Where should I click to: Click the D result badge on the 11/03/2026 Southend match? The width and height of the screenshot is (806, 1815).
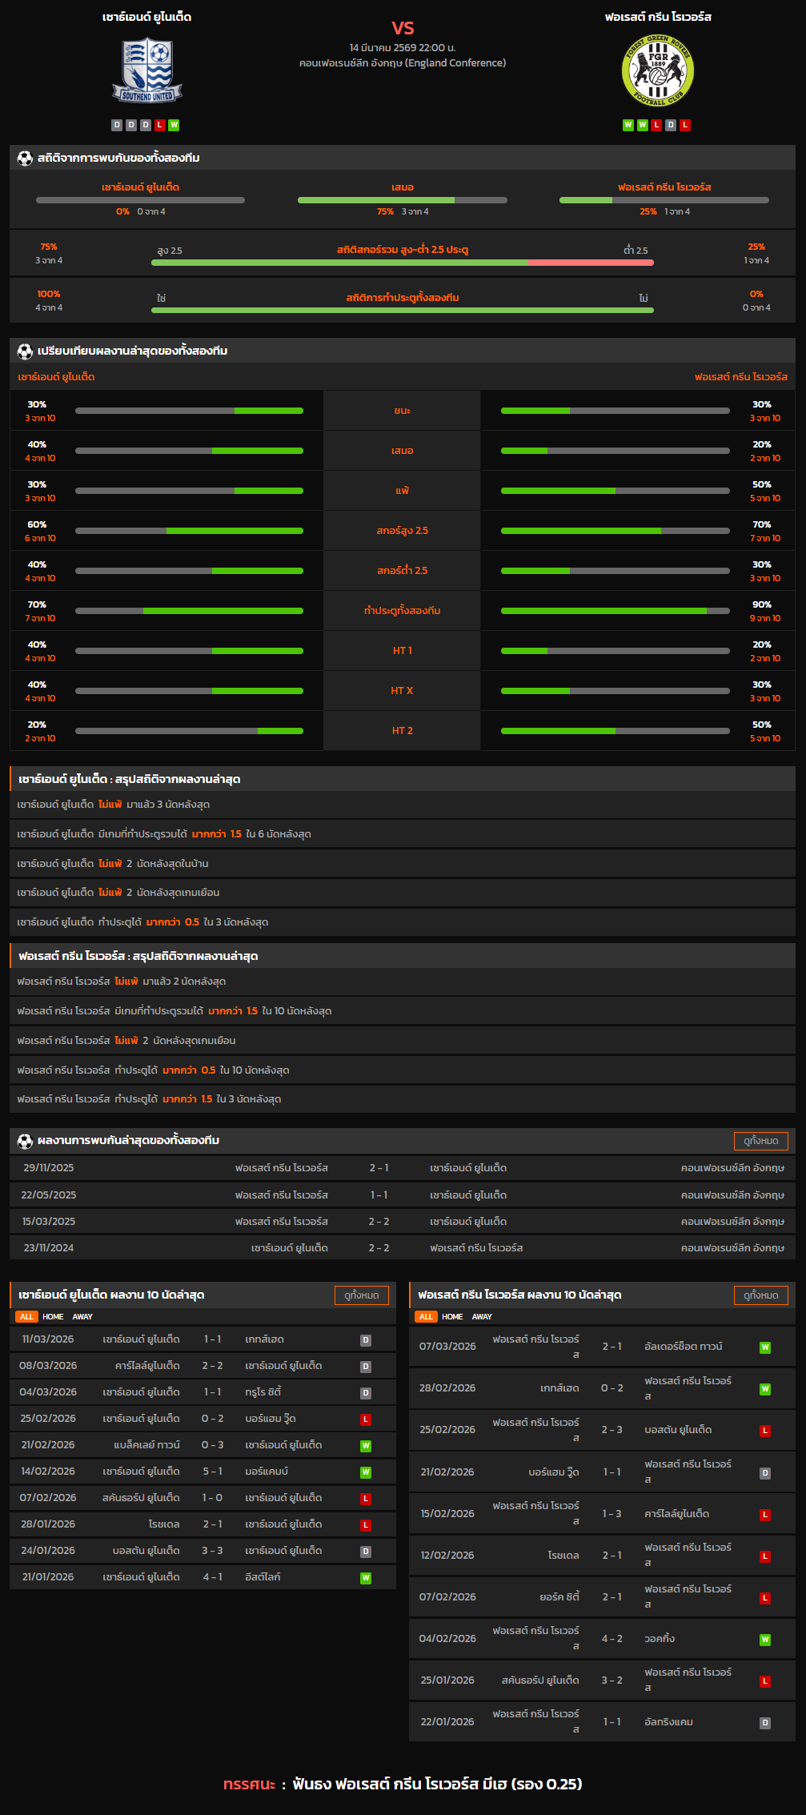click(x=366, y=1340)
